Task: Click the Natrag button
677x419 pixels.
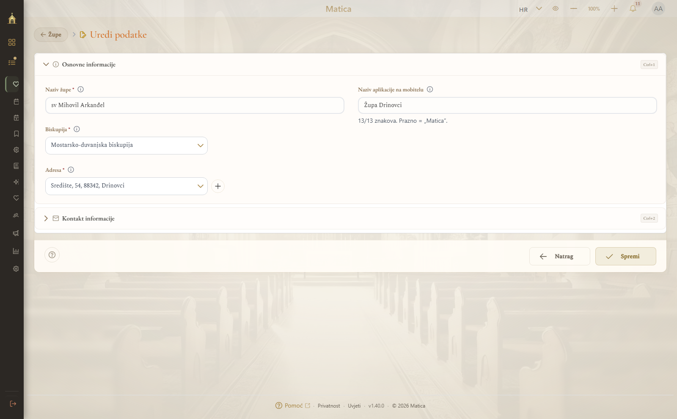Action: (x=560, y=256)
